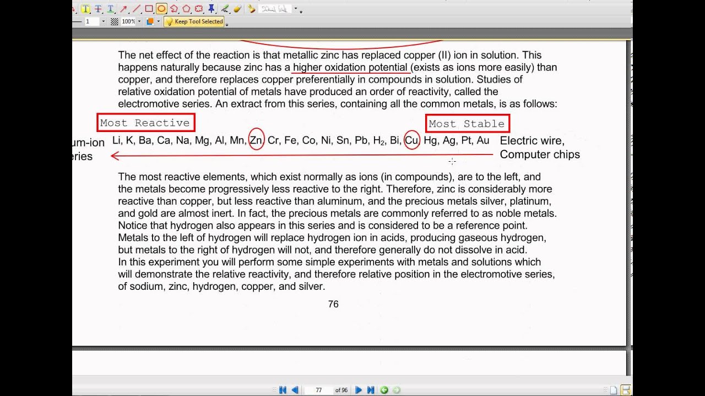The height and width of the screenshot is (396, 705).
Task: Select the Eraser tool
Action: 237,9
